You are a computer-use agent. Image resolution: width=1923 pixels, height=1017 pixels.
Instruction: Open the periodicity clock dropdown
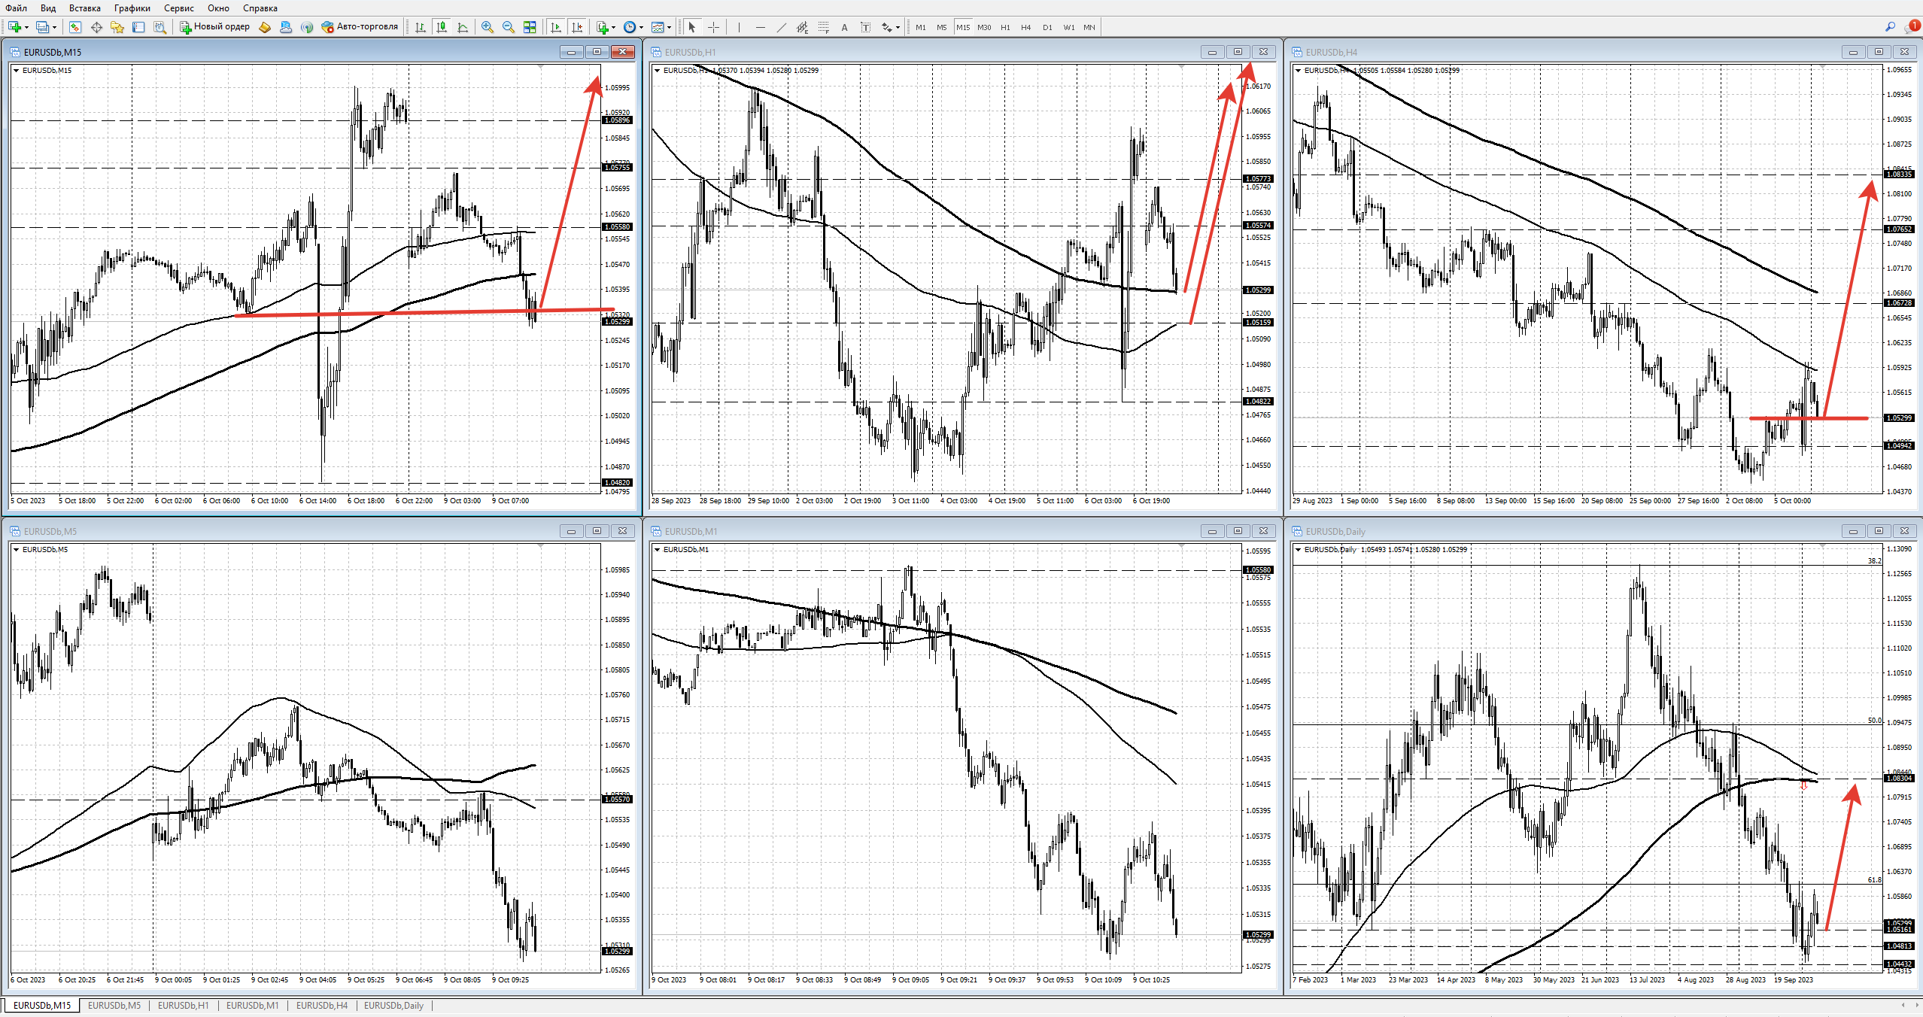click(x=633, y=27)
